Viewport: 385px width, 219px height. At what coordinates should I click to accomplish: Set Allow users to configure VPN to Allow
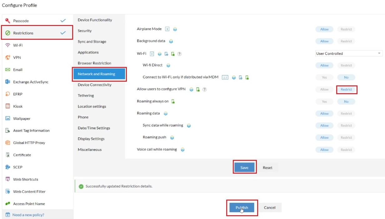324,89
